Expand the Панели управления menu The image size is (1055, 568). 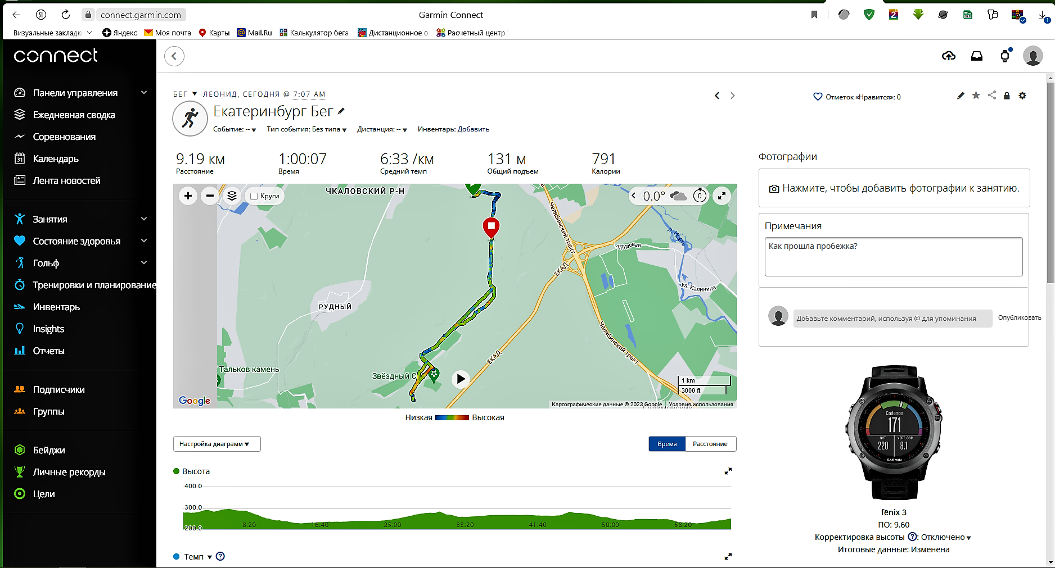(144, 93)
